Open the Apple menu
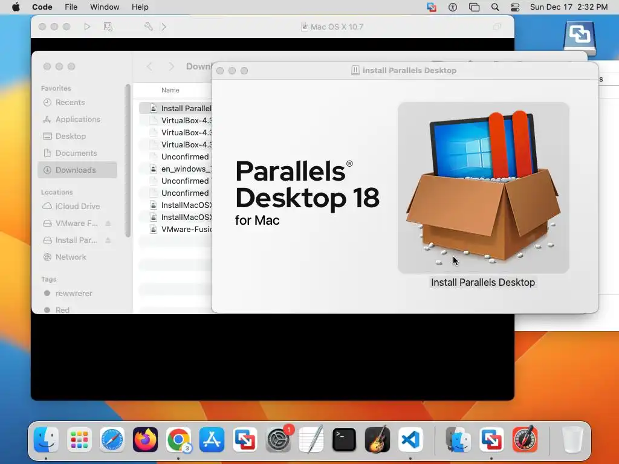619x464 pixels. pos(16,7)
